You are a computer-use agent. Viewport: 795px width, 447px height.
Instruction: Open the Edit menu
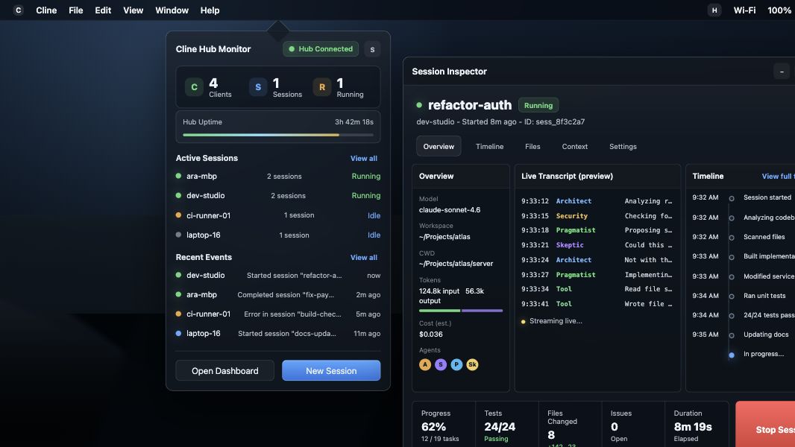[x=103, y=10]
